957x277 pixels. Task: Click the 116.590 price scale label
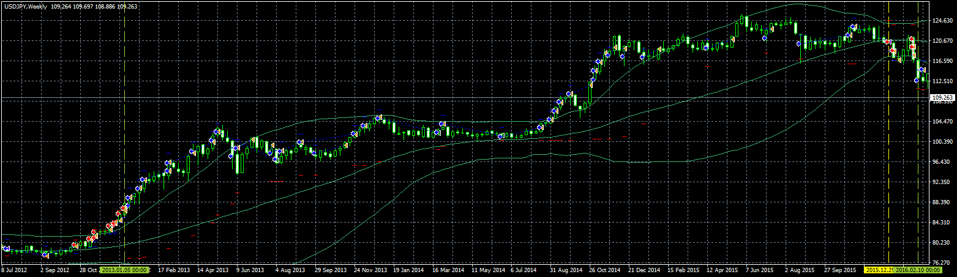click(x=944, y=61)
